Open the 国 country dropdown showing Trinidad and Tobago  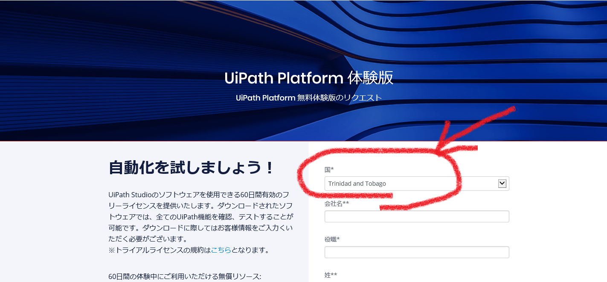tap(417, 184)
